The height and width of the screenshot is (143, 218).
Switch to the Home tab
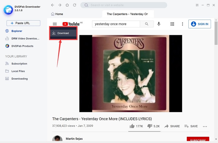pyautogui.click(x=57, y=14)
